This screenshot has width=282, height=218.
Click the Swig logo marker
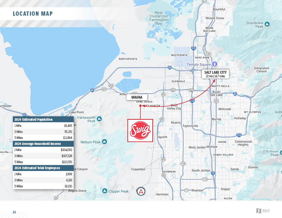140,130
